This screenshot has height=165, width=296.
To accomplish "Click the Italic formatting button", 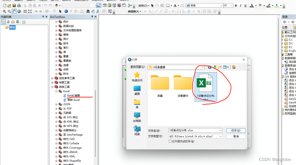I will 241,6.
